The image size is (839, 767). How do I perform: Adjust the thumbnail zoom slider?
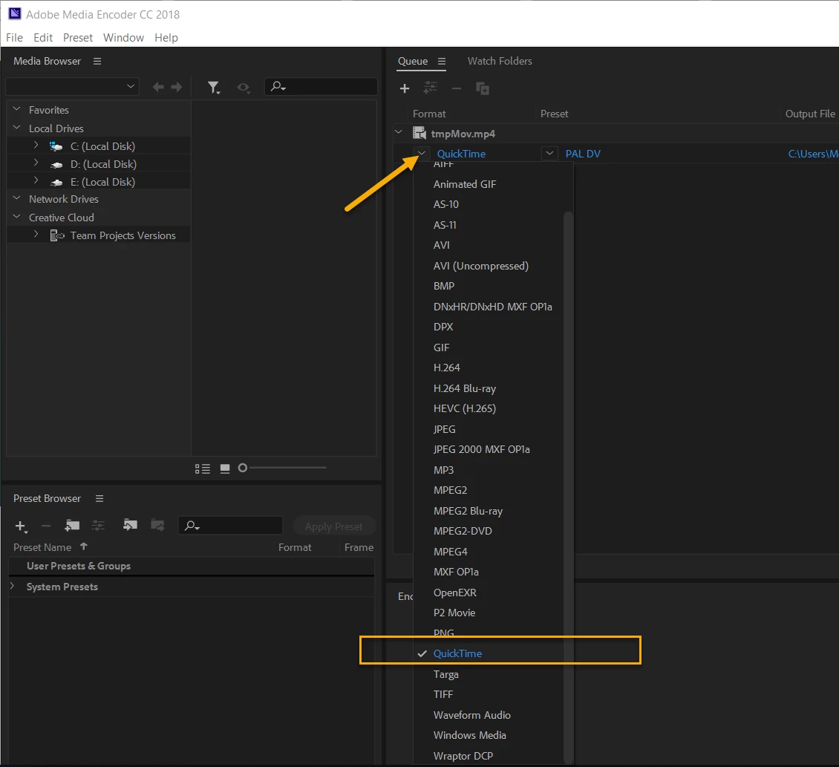[x=284, y=468]
